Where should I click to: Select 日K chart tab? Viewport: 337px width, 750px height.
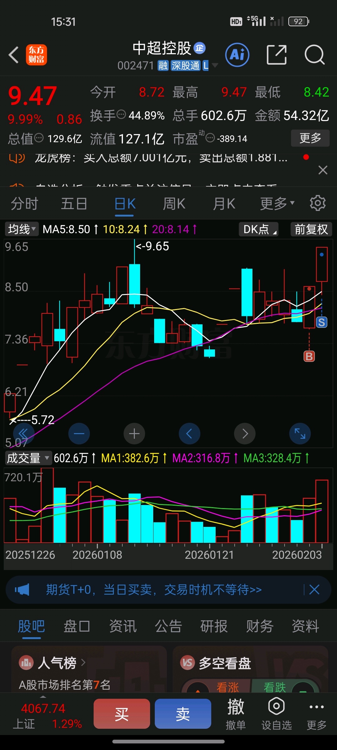(x=125, y=203)
